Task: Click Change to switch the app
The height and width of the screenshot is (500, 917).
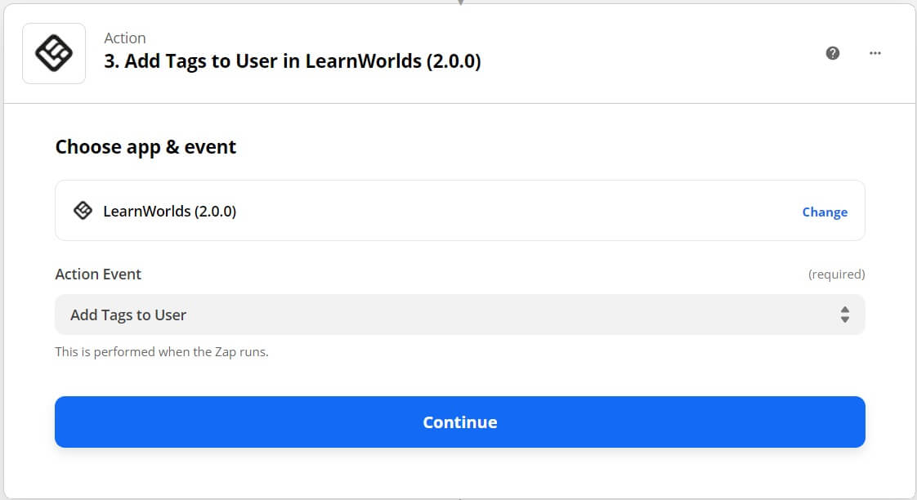Action: click(x=825, y=212)
